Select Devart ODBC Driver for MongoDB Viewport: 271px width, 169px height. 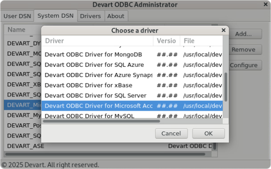click(132, 54)
